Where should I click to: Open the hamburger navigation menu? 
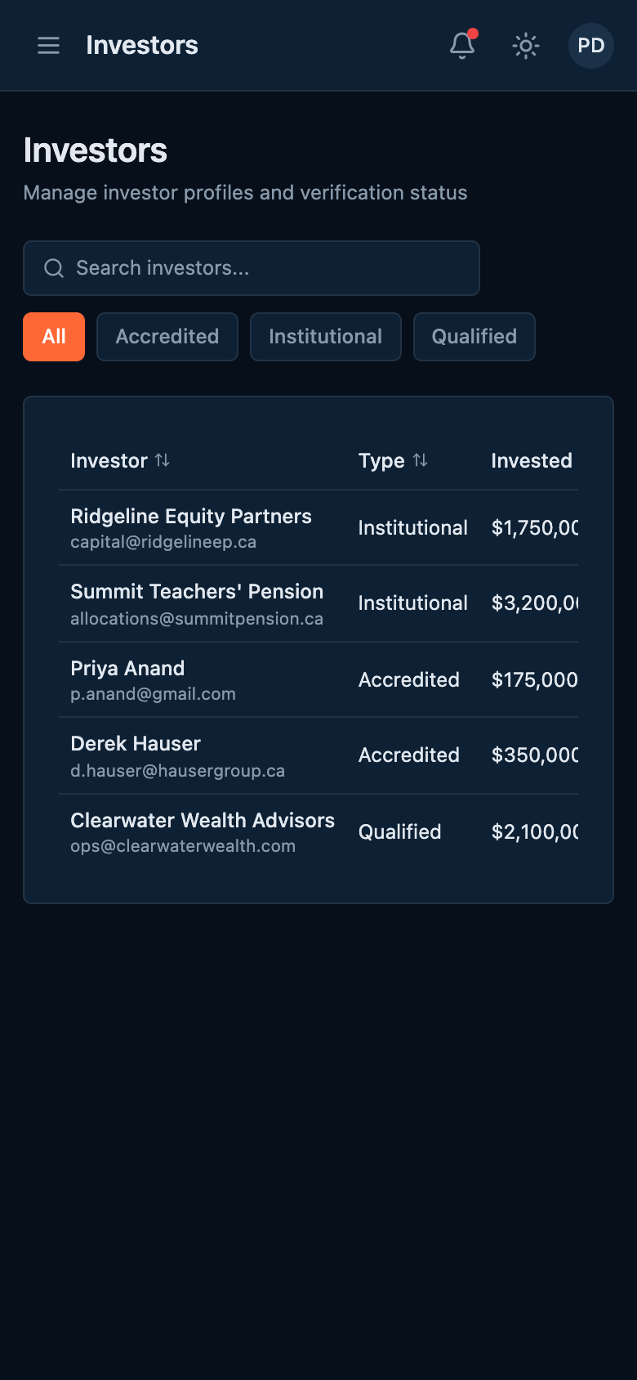[48, 46]
